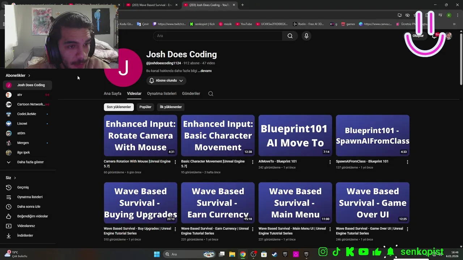Open the Lisowi subscription channel
This screenshot has width=463, height=260.
click(27, 123)
